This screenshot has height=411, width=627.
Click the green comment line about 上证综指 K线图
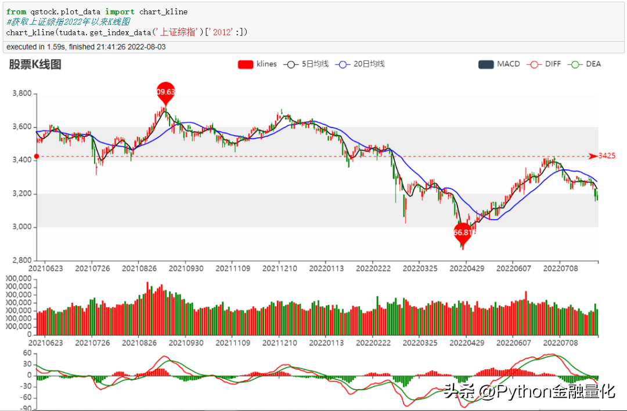coord(67,21)
